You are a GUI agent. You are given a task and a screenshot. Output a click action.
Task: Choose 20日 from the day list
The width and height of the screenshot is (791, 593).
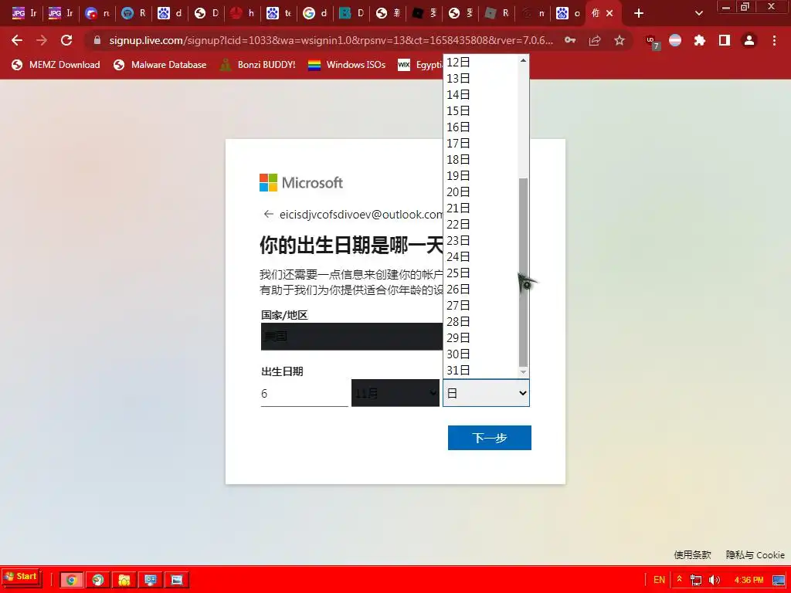[x=480, y=191]
